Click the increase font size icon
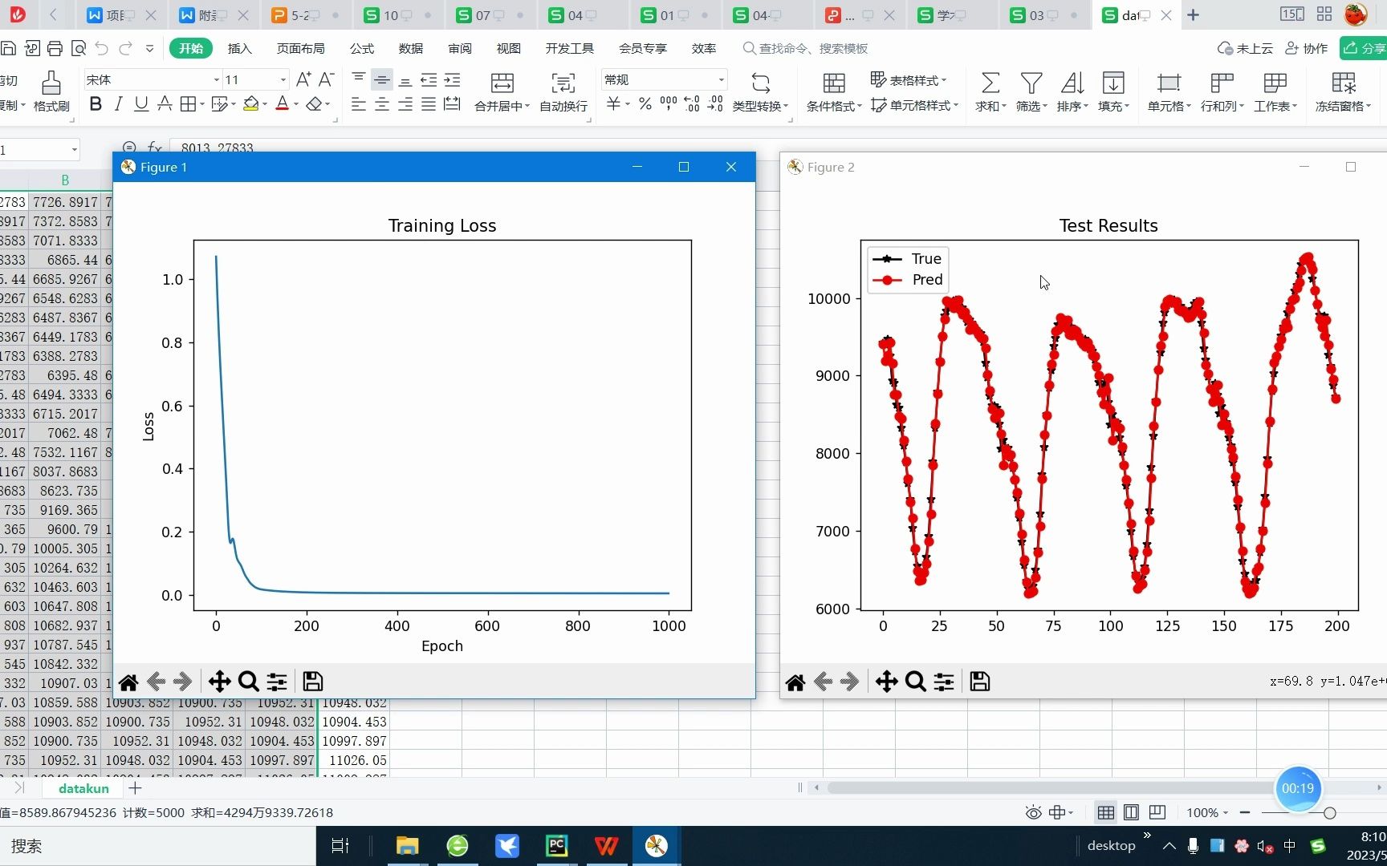This screenshot has height=866, width=1387. point(303,79)
